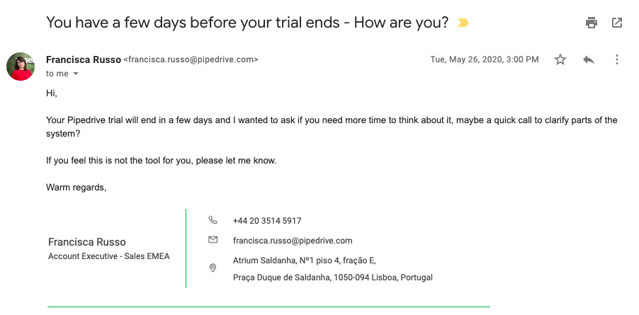Reply using the arrow icon
Screen dimensions: 639x315
(589, 60)
